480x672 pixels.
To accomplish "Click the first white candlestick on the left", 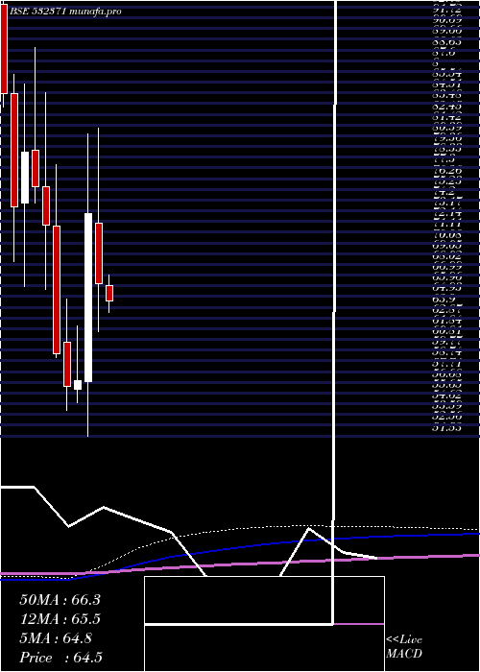I will click(25, 178).
